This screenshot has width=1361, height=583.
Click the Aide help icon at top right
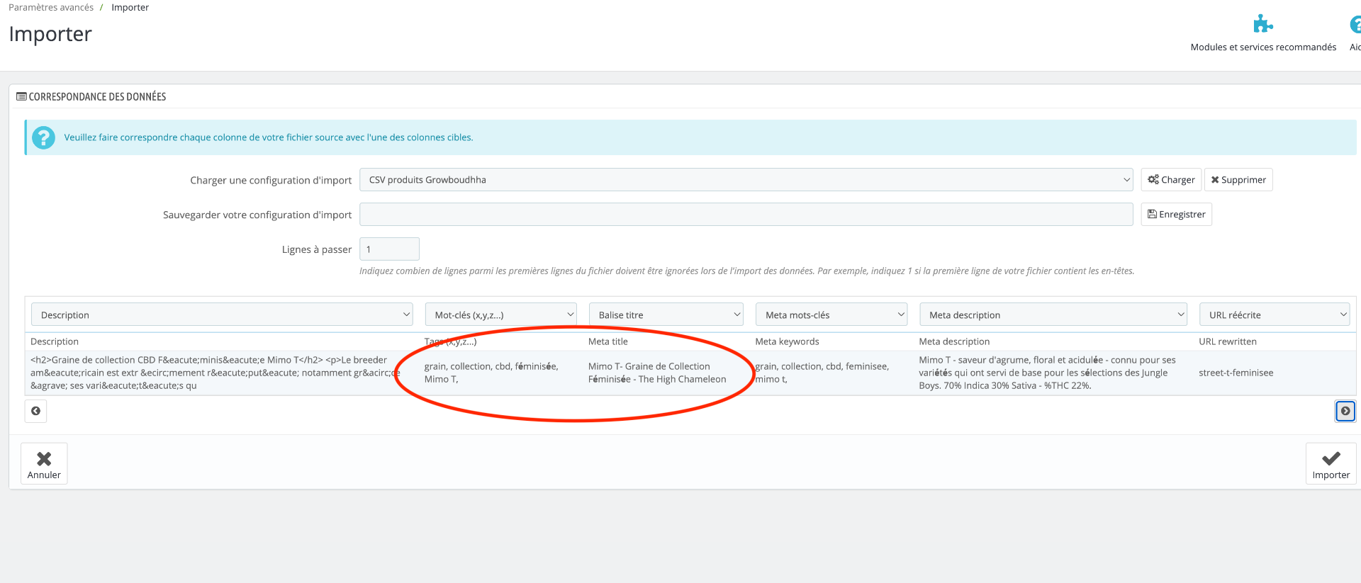1355,25
